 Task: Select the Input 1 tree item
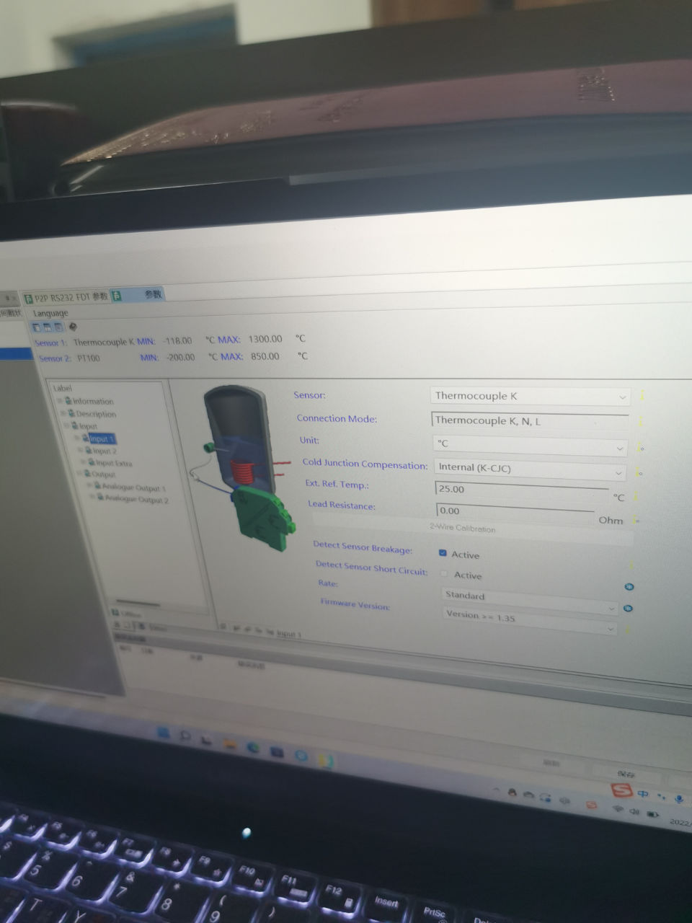(x=102, y=438)
